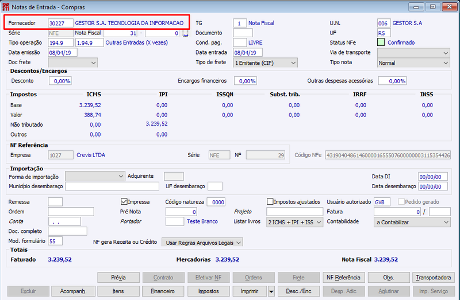Click the Portador code field
Viewport: 460px width, 300px height.
[175, 221]
